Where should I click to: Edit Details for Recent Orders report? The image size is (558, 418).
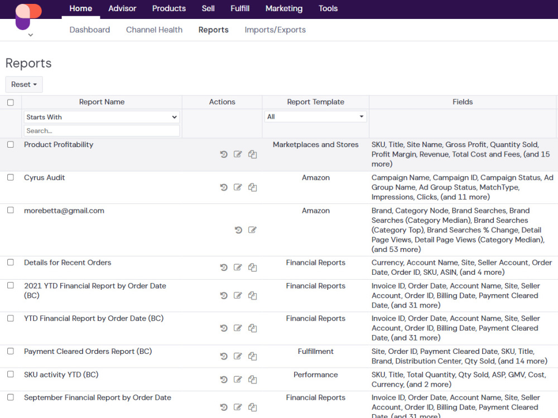[x=238, y=268]
